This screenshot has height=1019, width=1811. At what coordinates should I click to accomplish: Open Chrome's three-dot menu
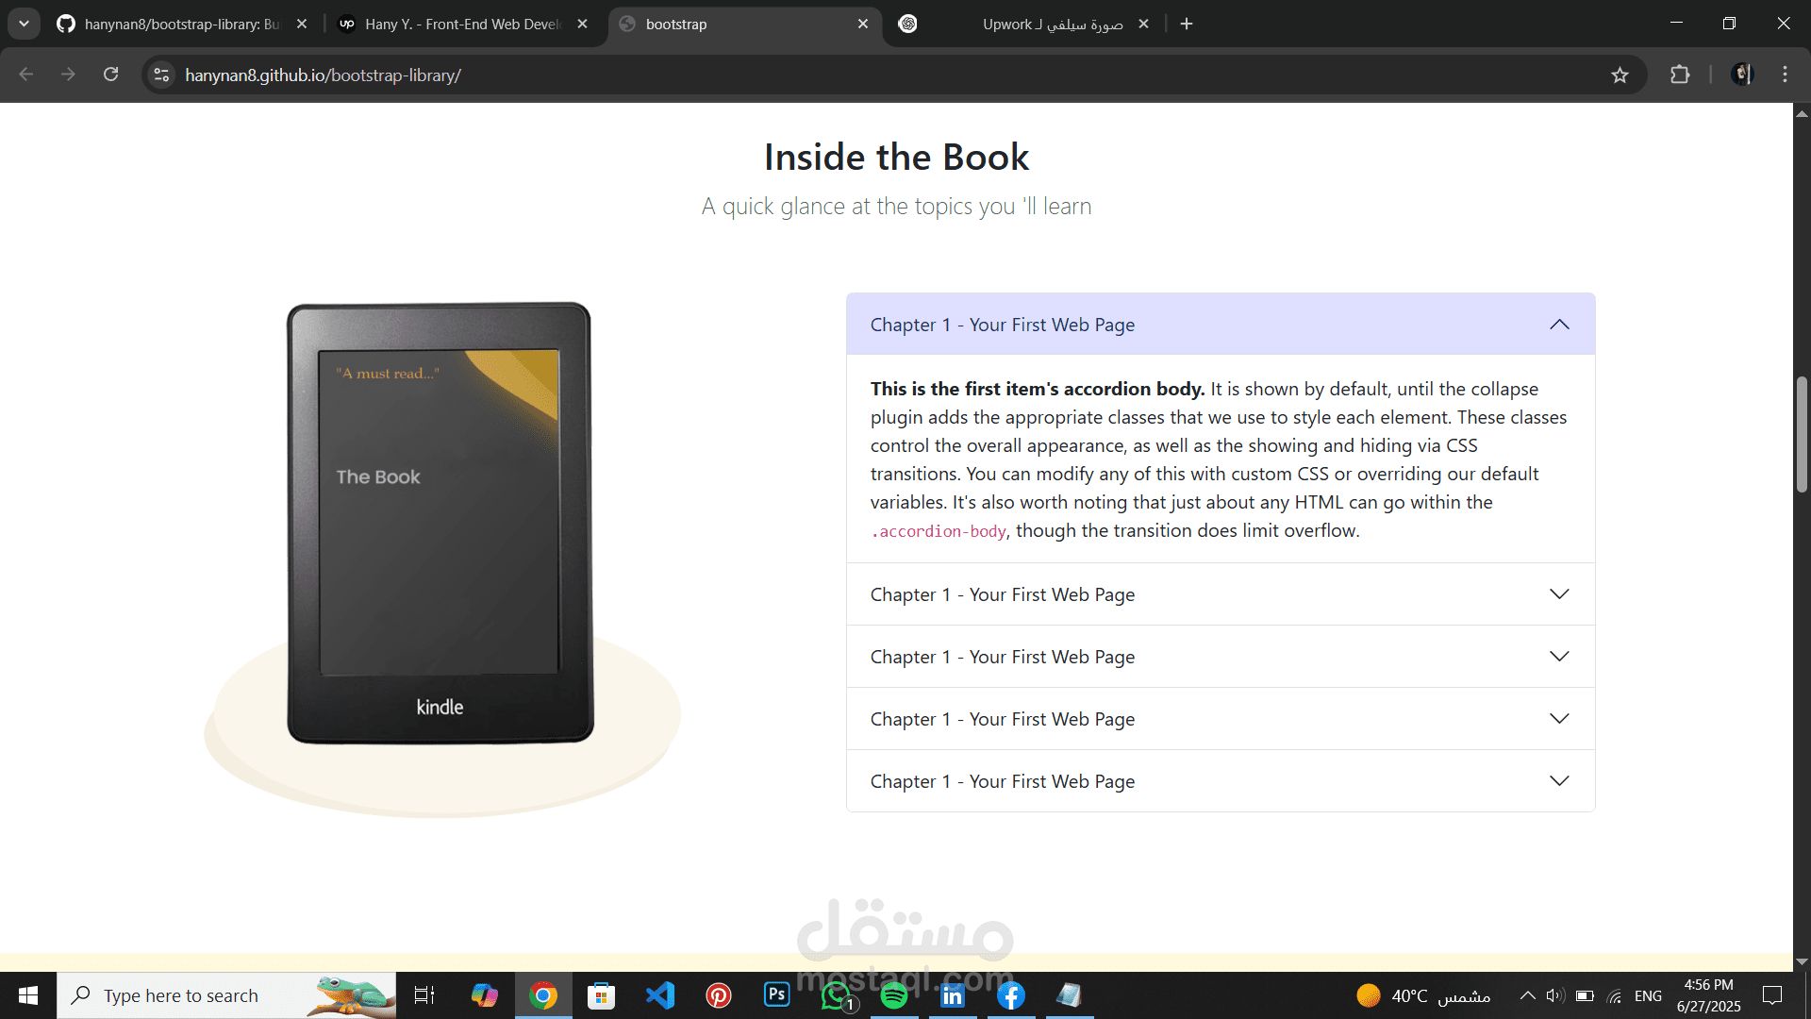(x=1785, y=75)
